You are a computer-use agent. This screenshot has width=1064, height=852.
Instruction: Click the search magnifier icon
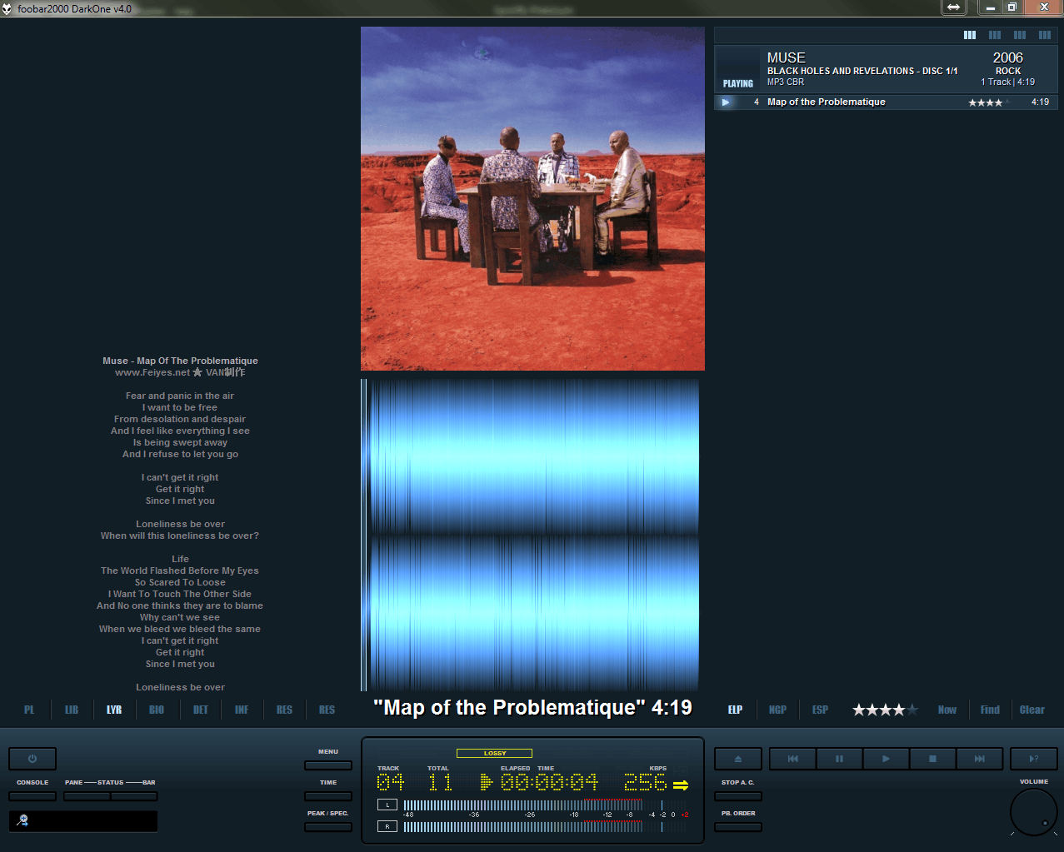[22, 820]
